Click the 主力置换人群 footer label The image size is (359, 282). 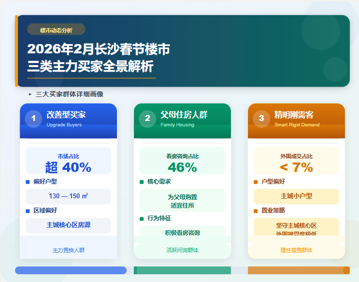68,250
